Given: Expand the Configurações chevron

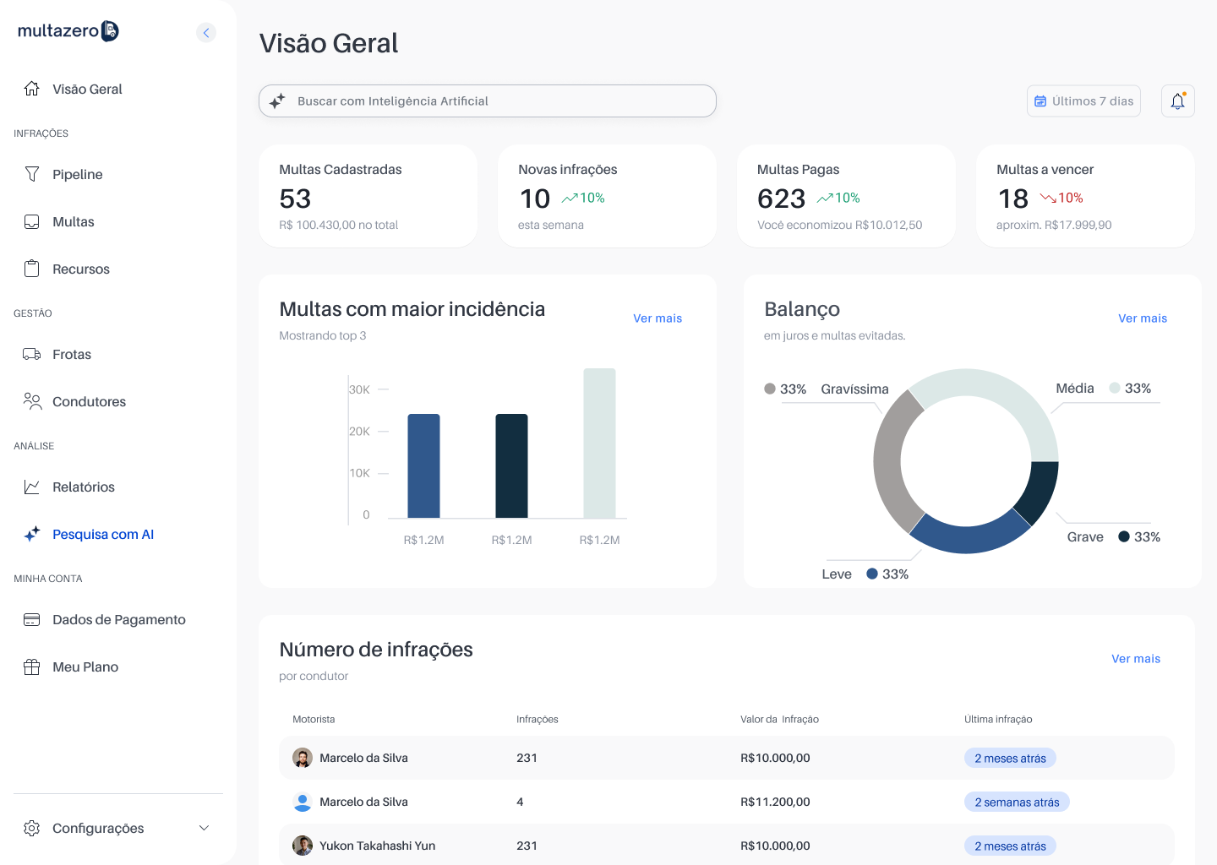Looking at the screenshot, I should (204, 828).
